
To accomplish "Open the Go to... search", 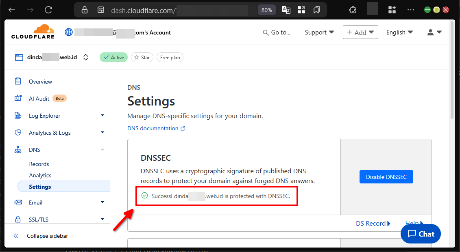I will (276, 32).
